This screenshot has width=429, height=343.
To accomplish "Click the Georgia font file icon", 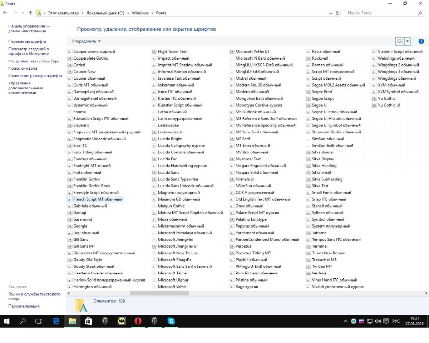I will coord(70,226).
